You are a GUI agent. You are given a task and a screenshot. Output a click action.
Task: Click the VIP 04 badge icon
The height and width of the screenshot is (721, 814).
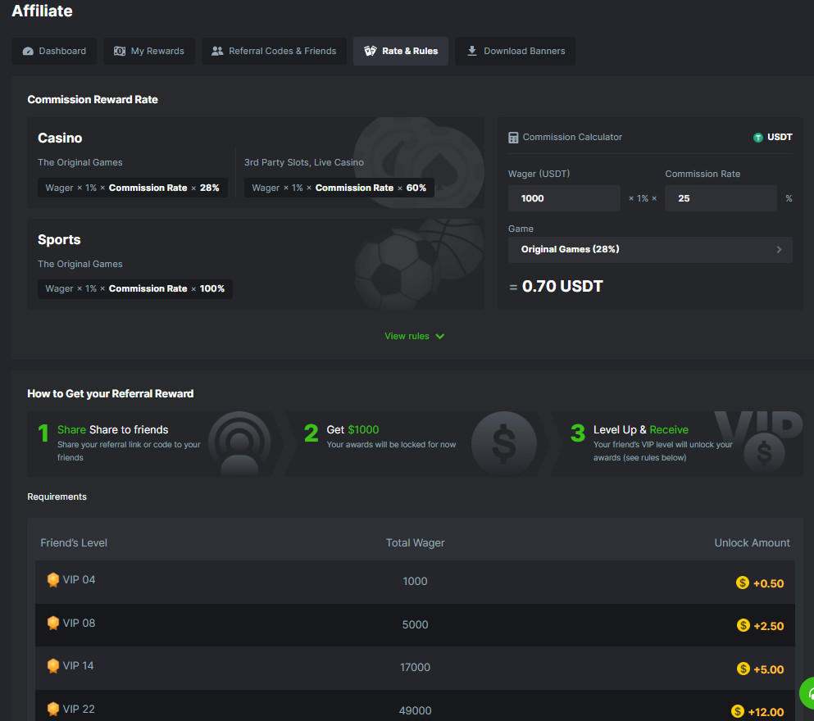53,580
